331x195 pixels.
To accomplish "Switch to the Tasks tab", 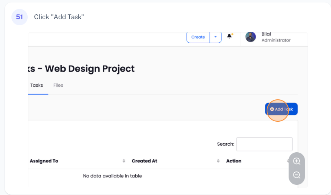I will [x=37, y=85].
